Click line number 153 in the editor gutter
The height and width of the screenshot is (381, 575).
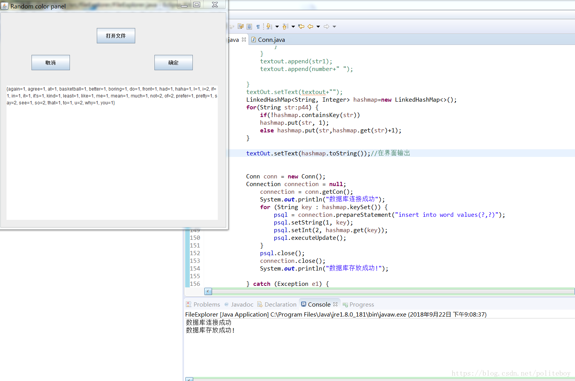(x=195, y=261)
